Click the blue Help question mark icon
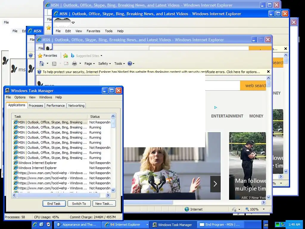This screenshot has width=305, height=229. point(130,64)
